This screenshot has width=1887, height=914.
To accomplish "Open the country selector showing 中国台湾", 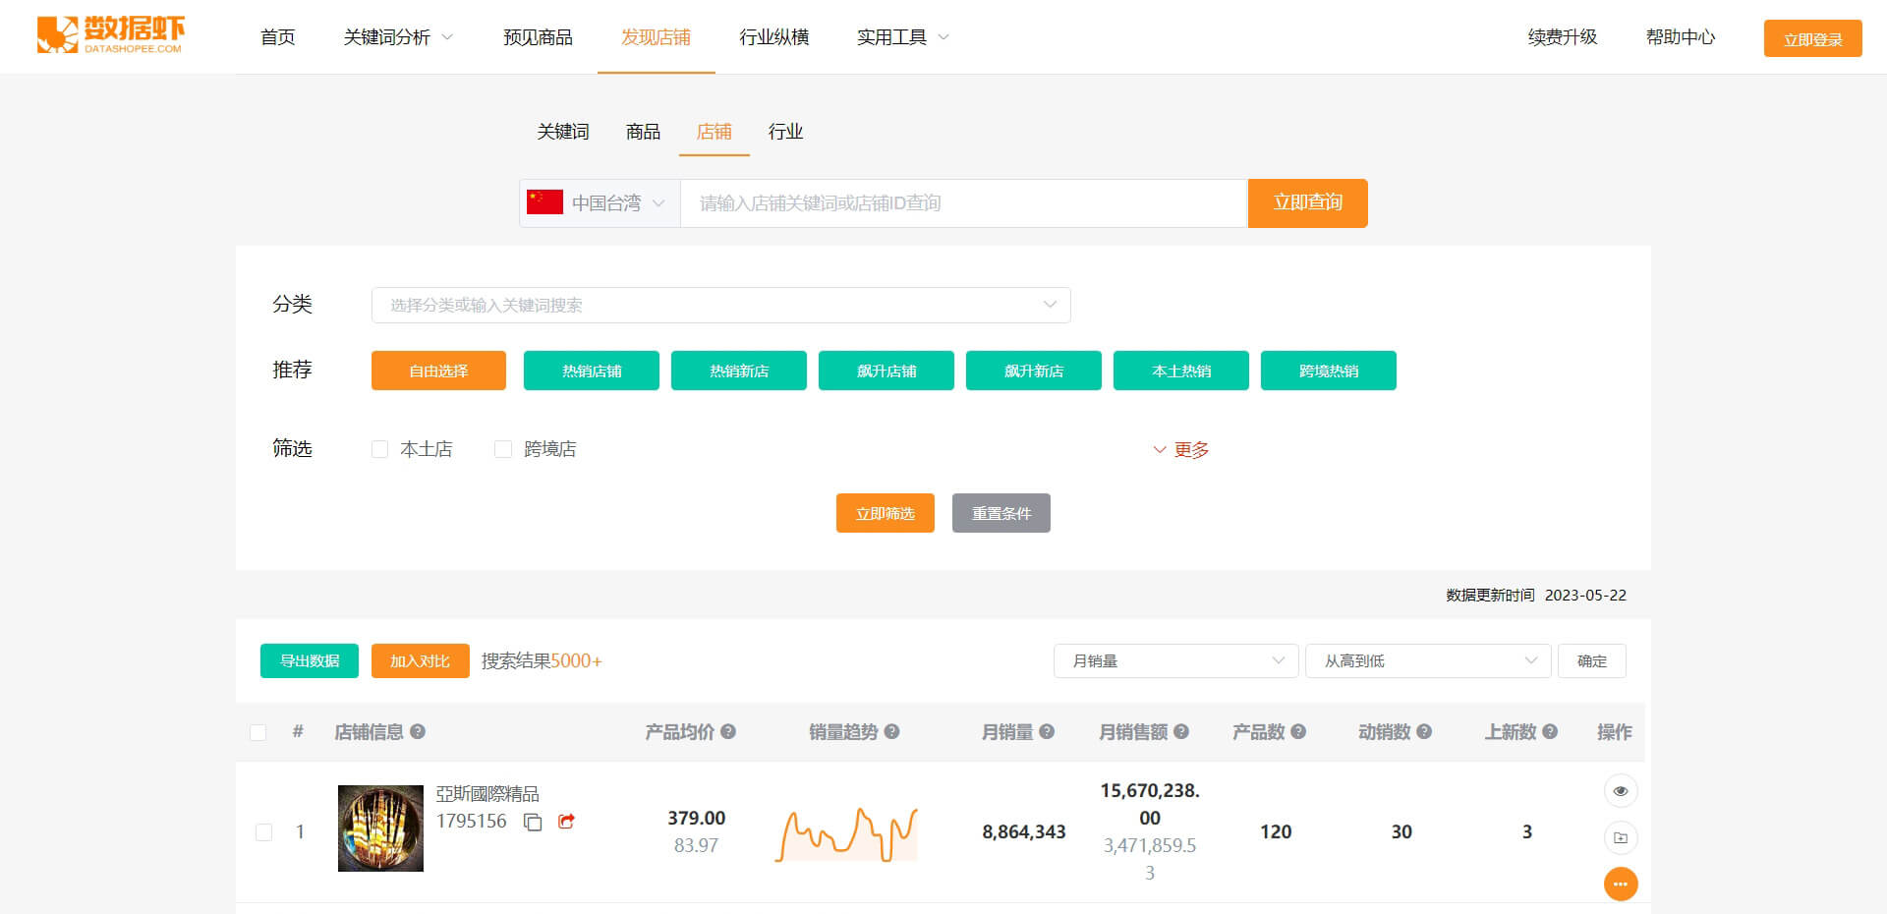I will (598, 203).
